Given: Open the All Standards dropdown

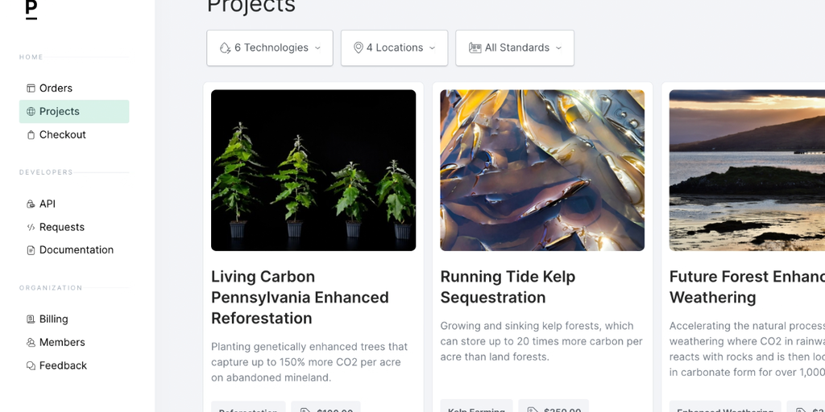Looking at the screenshot, I should 515,48.
